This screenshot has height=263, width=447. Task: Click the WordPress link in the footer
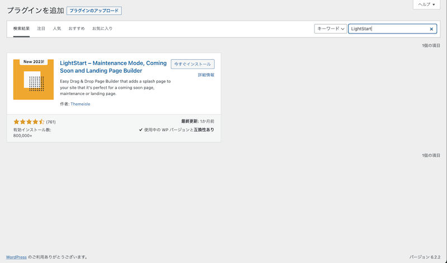[16, 257]
